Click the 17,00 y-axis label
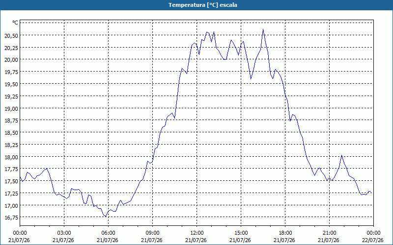The image size is (393, 245). [11, 206]
